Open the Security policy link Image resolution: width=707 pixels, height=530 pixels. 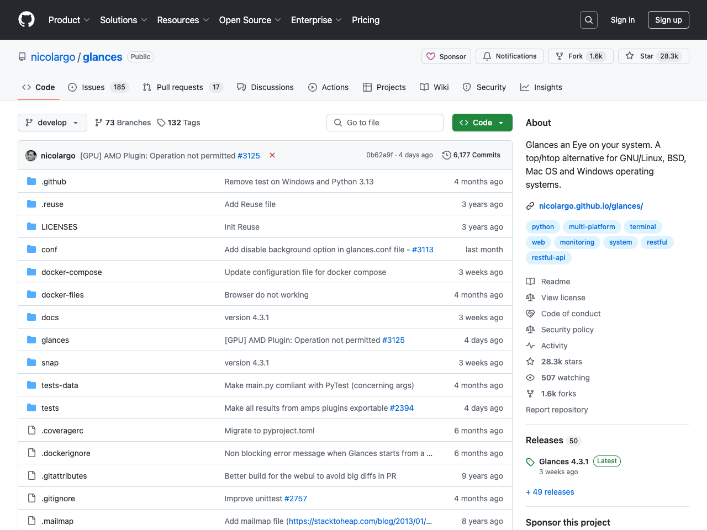[567, 330]
